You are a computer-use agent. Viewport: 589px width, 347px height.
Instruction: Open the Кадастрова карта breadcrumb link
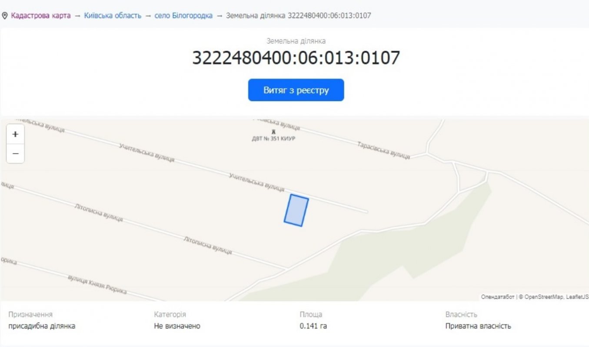click(x=41, y=16)
